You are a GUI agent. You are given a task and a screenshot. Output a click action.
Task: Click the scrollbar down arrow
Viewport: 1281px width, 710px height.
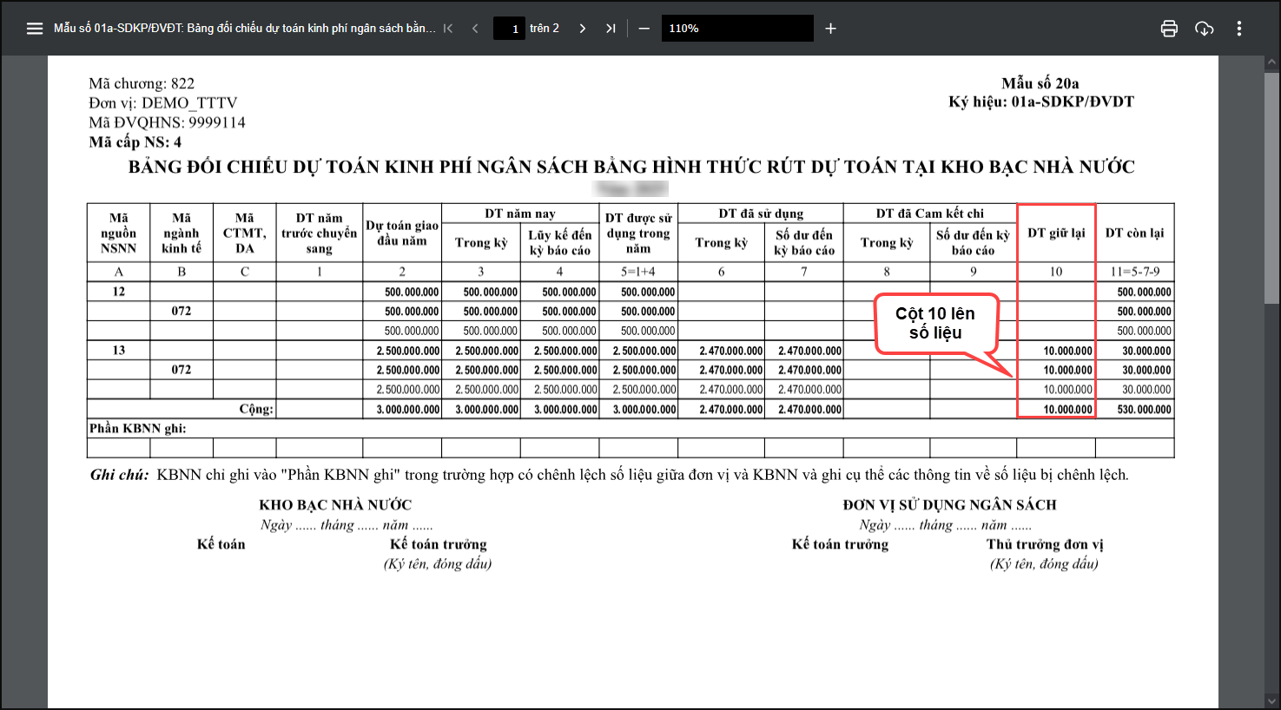pos(1272,700)
